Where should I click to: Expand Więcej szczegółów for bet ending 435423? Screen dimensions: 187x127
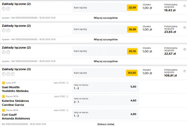[106, 61]
